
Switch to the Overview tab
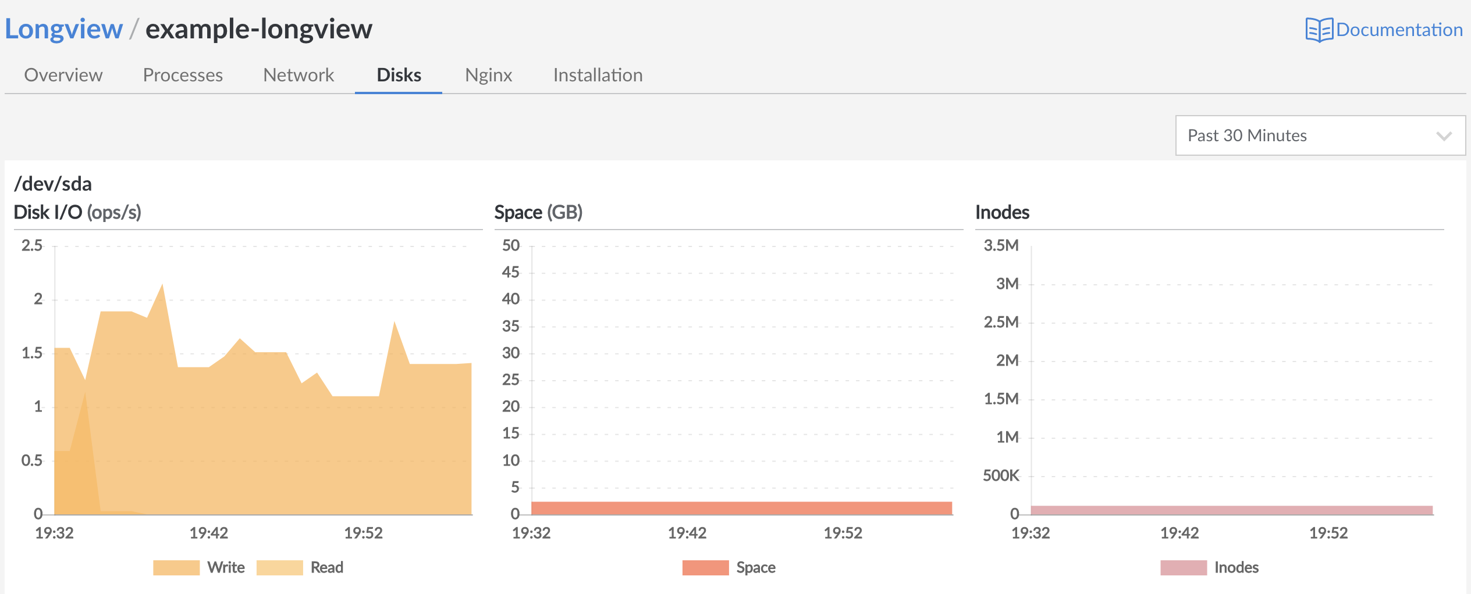63,75
